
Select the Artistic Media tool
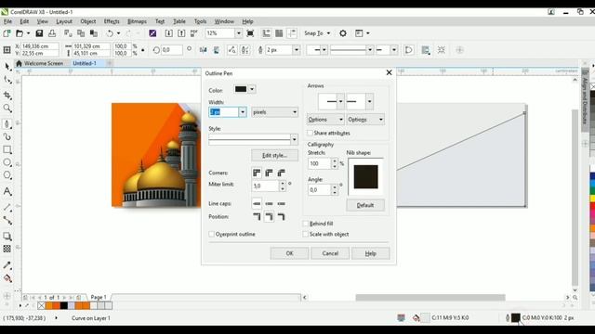pyautogui.click(x=7, y=136)
